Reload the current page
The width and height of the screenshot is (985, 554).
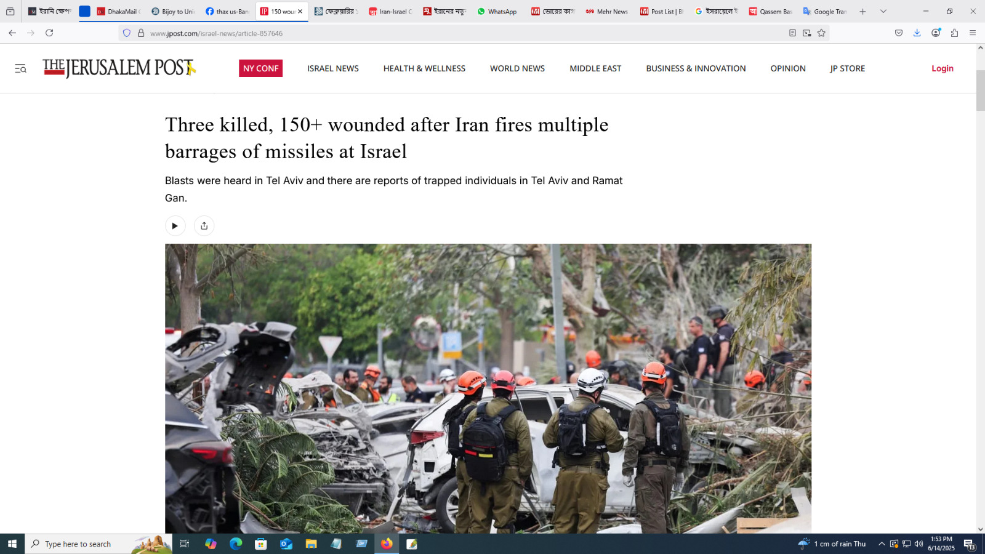tap(49, 33)
